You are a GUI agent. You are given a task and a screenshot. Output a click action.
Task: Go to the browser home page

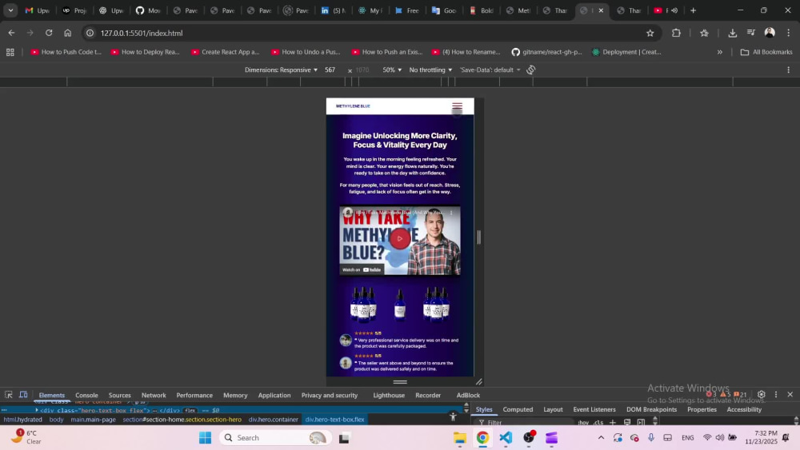click(x=67, y=33)
